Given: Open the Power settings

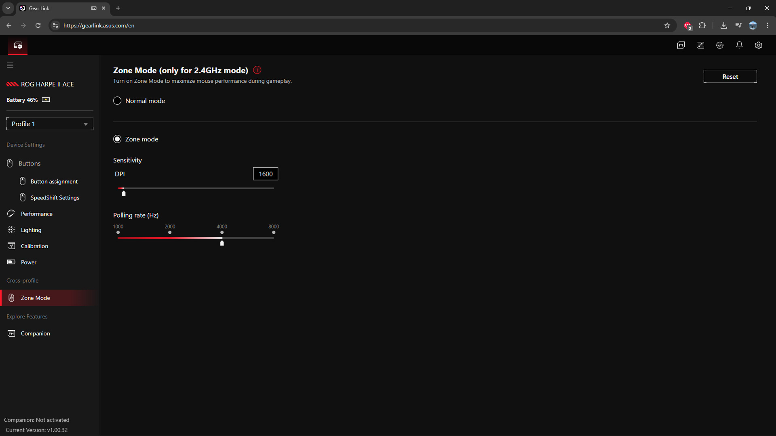Looking at the screenshot, I should [x=28, y=262].
